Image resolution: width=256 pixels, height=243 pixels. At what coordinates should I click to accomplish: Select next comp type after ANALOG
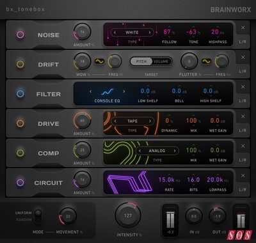pos(175,151)
